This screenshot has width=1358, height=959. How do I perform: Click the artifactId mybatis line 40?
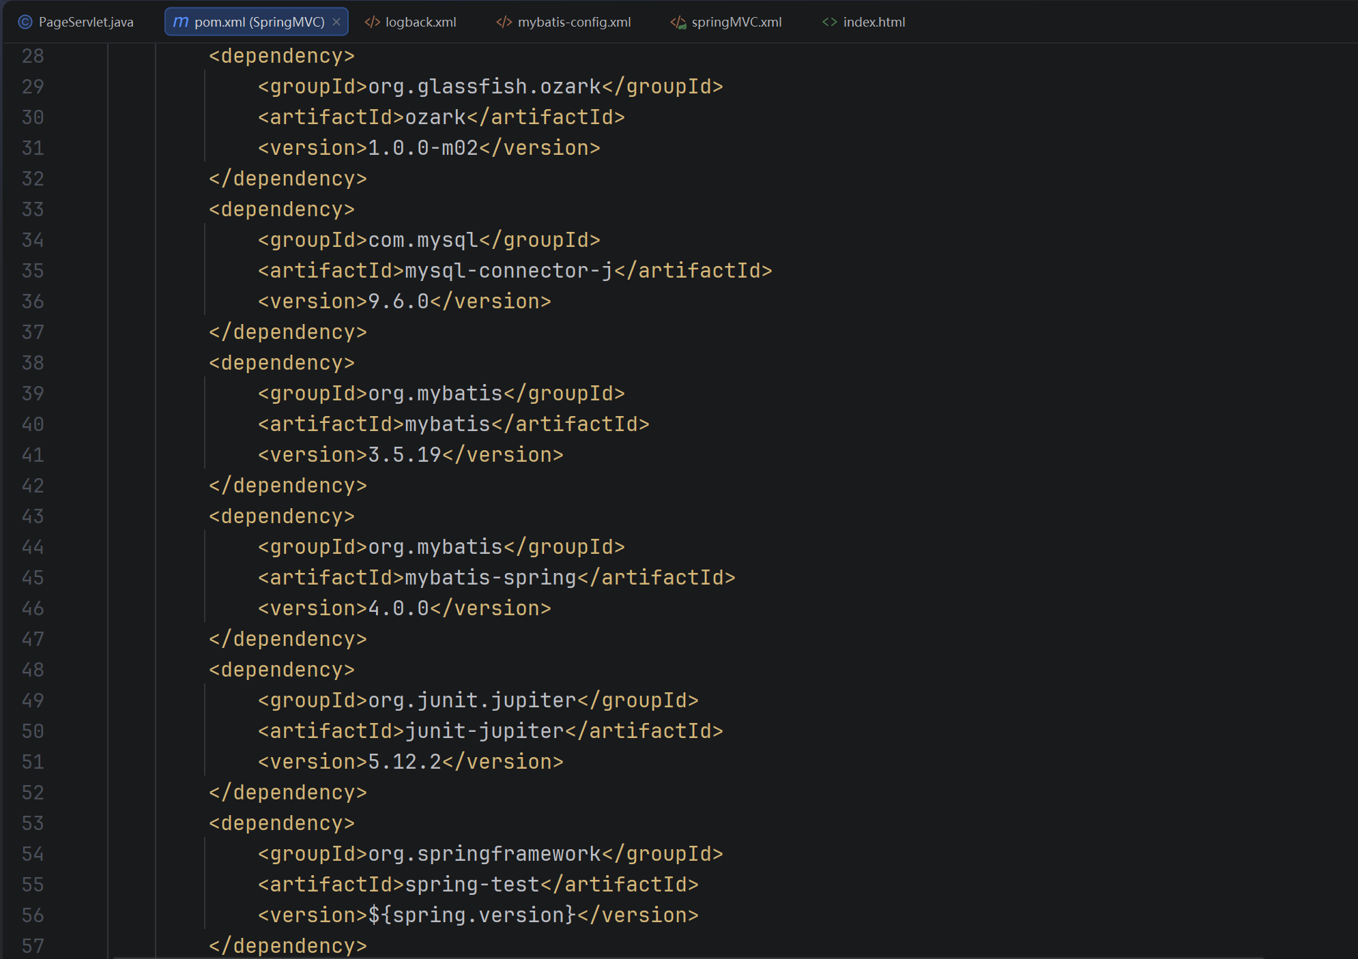pyautogui.click(x=453, y=424)
